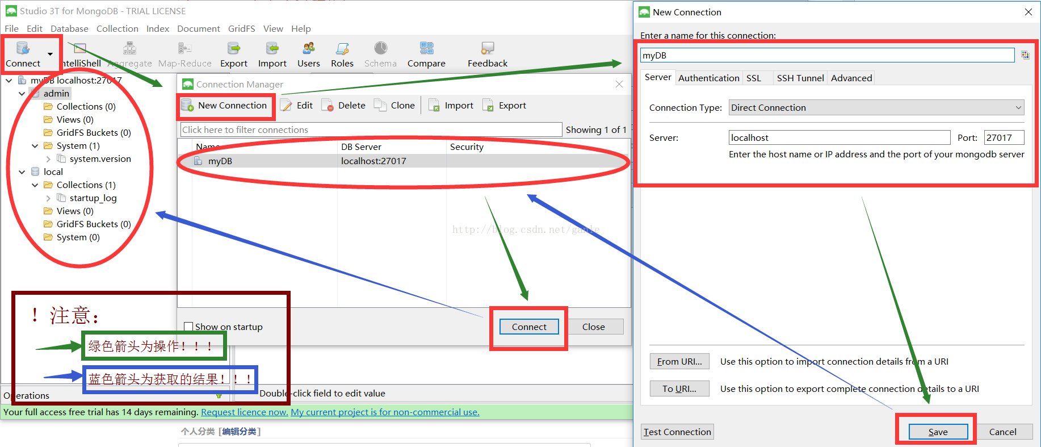Expand the system.version collection
The height and width of the screenshot is (447, 1041).
[48, 159]
